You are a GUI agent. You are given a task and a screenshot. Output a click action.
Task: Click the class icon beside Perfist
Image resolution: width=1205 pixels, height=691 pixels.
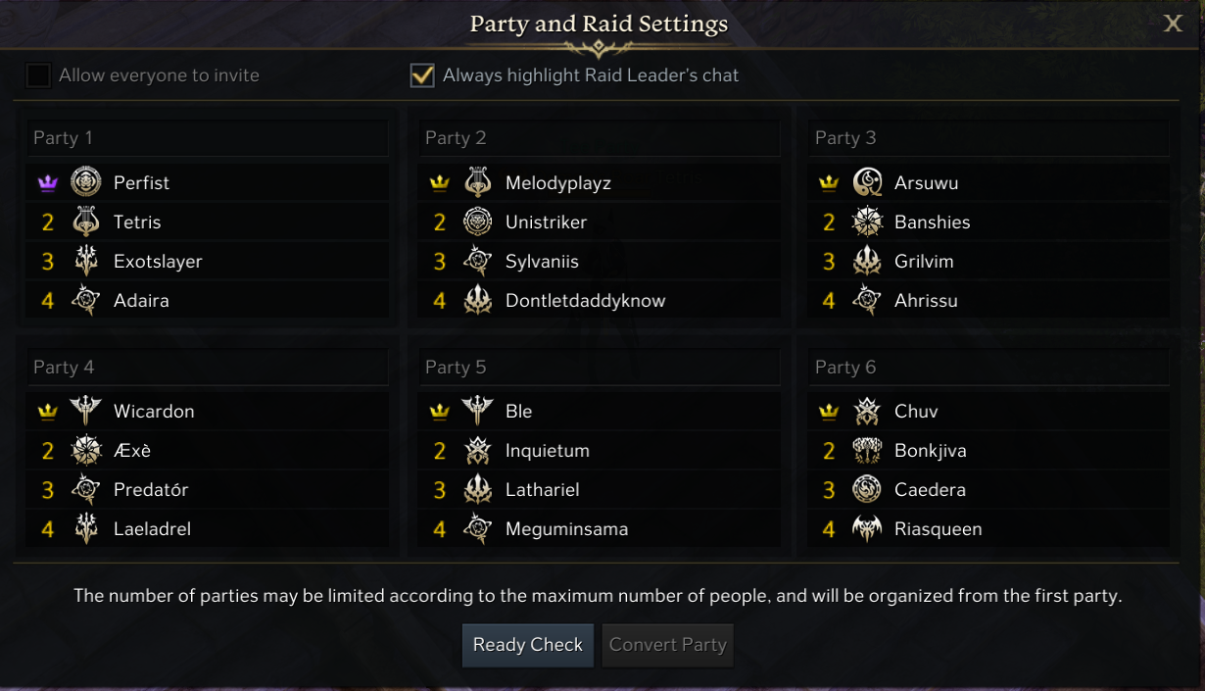click(86, 182)
